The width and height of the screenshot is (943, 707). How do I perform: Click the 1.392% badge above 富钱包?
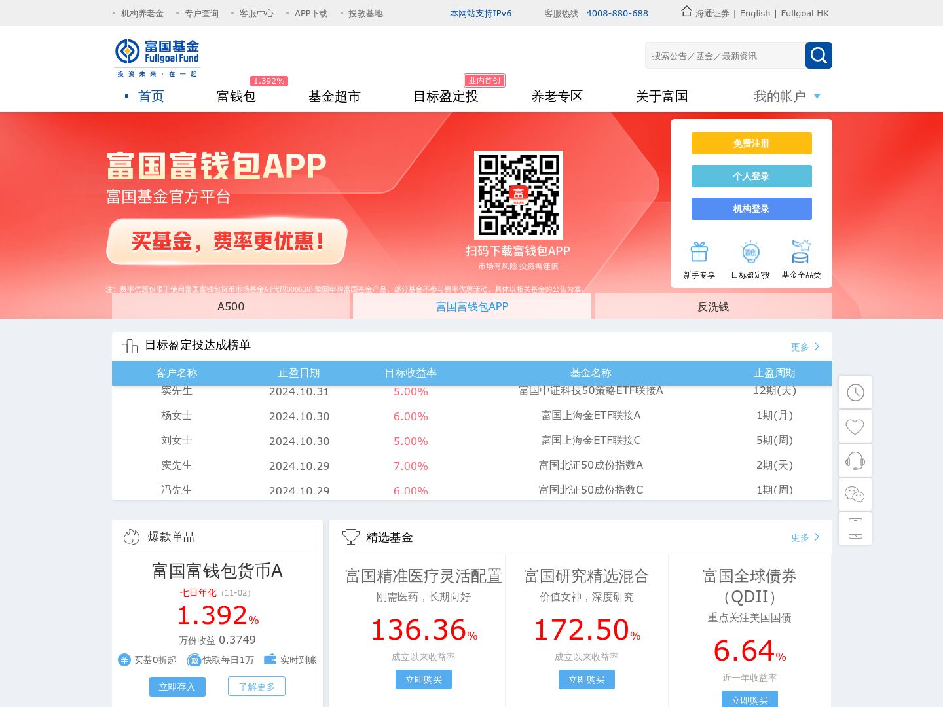pyautogui.click(x=269, y=81)
